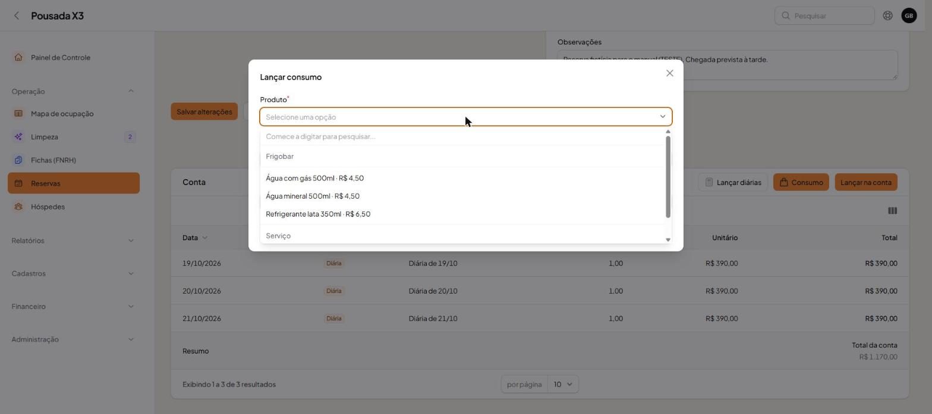Image resolution: width=932 pixels, height=414 pixels.
Task: Click the R$ 1.170,00 account total
Action: [x=878, y=357]
